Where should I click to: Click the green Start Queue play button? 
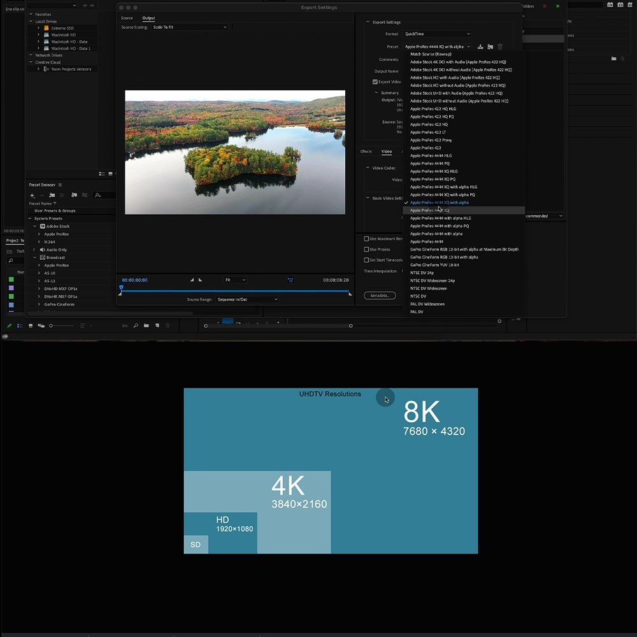pos(558,6)
